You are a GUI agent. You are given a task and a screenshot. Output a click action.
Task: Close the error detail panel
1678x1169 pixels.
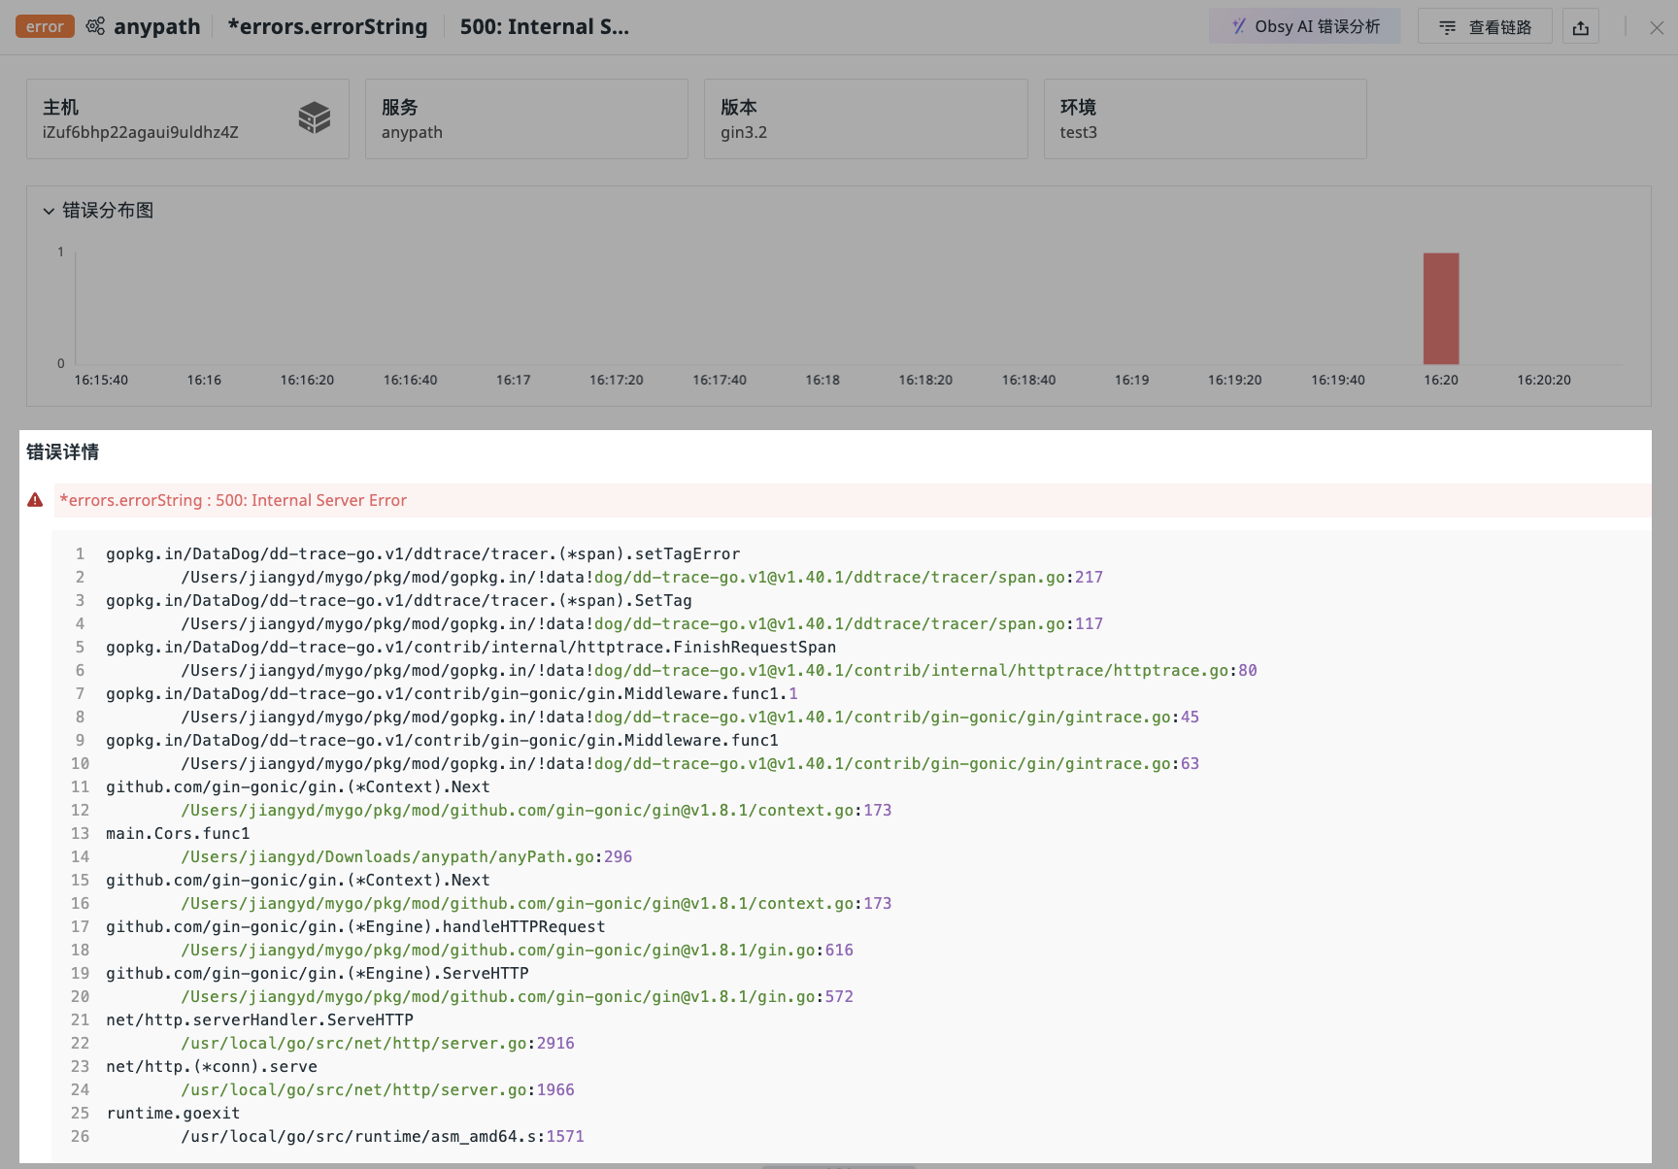1657,27
